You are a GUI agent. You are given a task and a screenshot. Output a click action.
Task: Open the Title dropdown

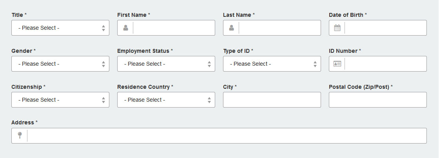[x=60, y=28]
